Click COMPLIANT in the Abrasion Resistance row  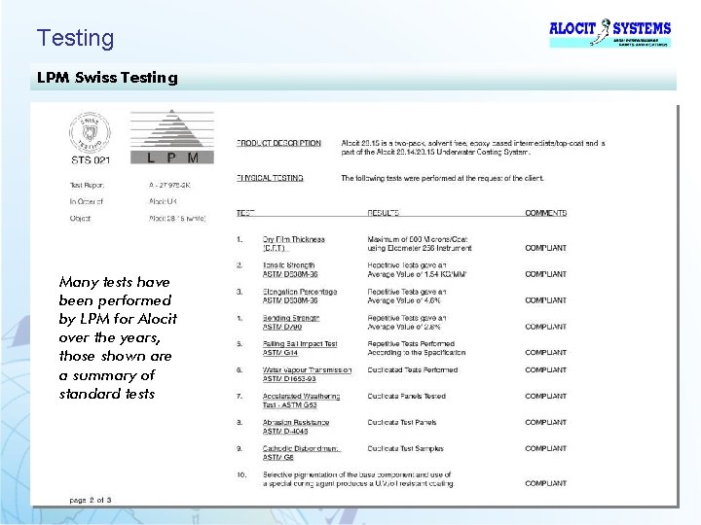545,422
